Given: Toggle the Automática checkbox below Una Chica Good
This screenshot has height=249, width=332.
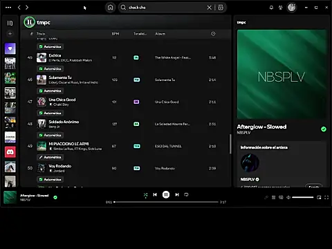Looking at the screenshot, I should coord(50,113).
